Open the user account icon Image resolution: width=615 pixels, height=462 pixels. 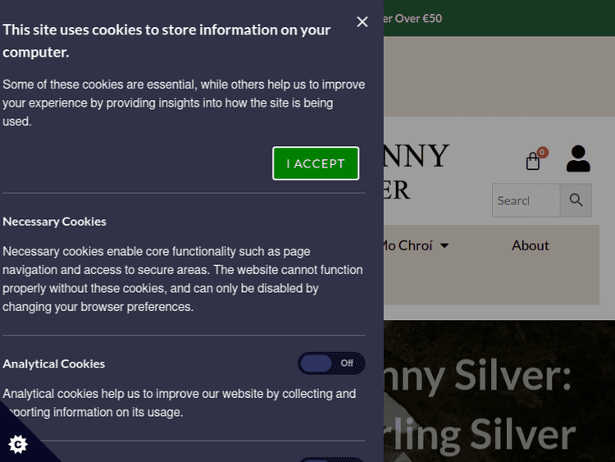tap(578, 158)
